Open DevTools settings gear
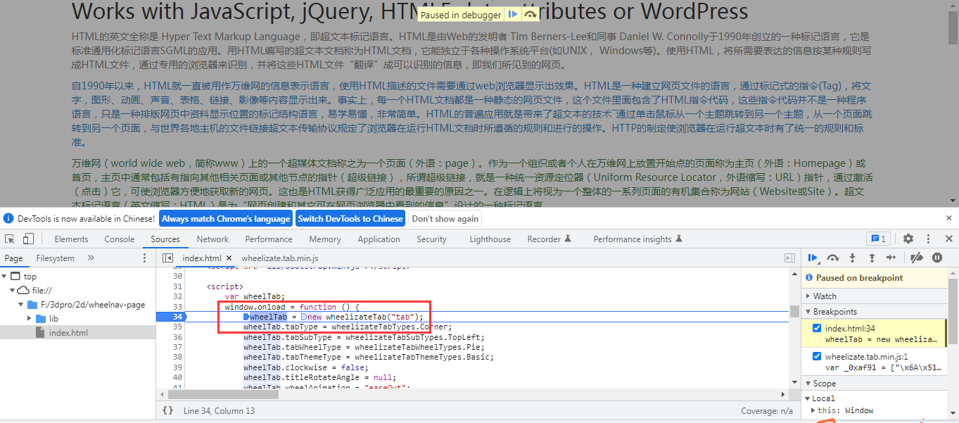This screenshot has width=959, height=423. (x=908, y=239)
